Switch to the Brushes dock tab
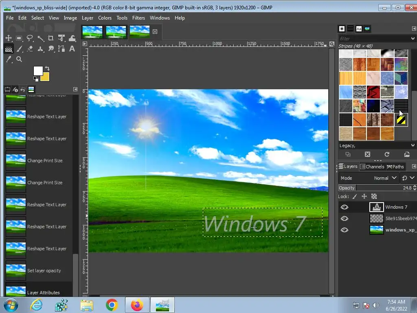417x313 pixels. [342, 29]
